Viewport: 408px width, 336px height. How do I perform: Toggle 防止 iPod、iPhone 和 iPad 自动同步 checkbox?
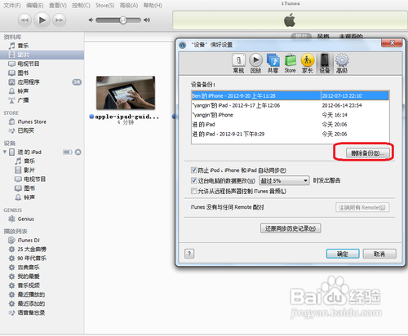194,170
